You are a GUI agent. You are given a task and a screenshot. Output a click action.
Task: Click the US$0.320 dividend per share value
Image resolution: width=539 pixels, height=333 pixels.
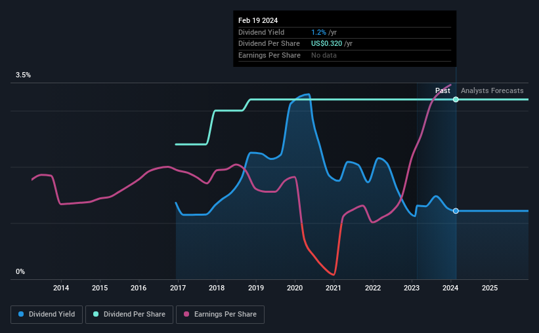coord(326,44)
